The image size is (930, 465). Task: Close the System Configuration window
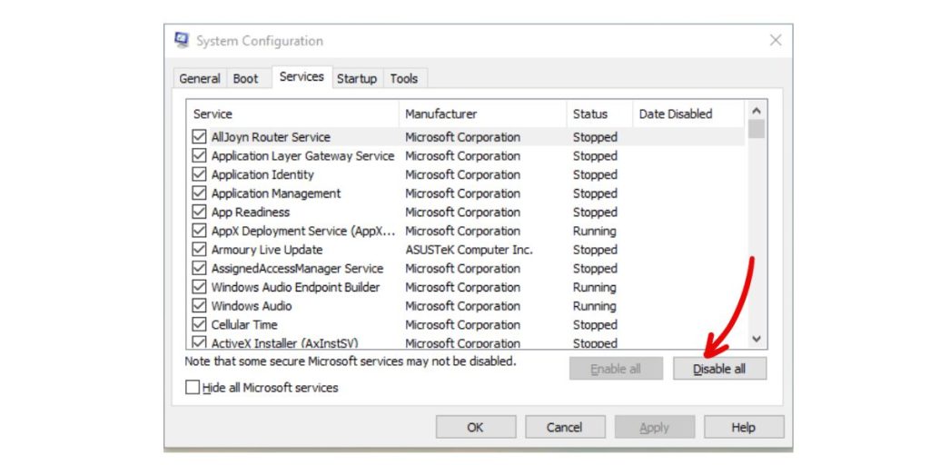click(776, 40)
